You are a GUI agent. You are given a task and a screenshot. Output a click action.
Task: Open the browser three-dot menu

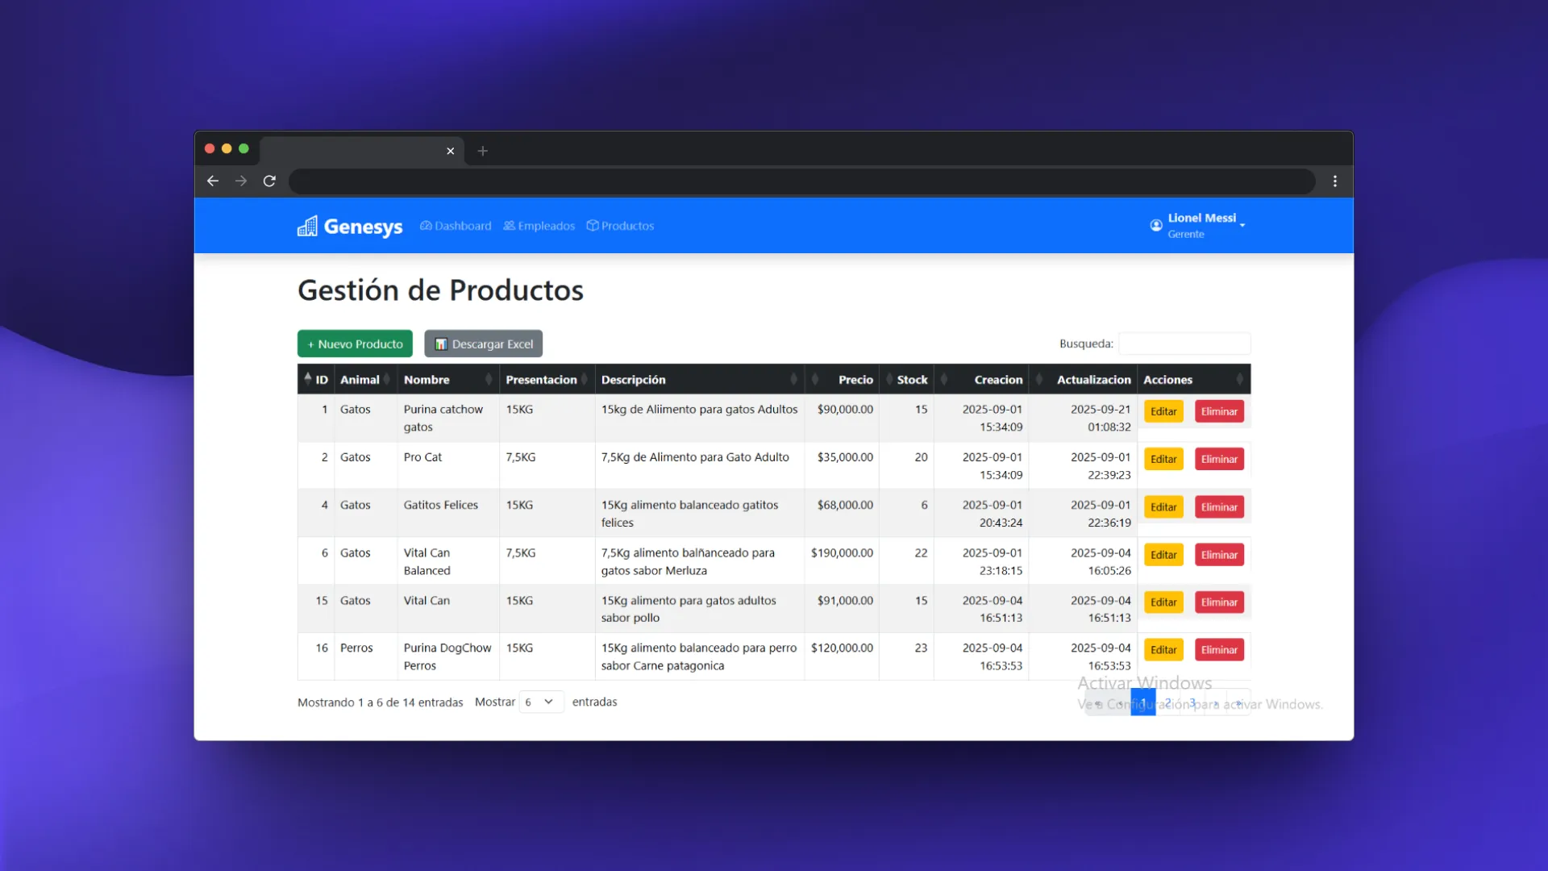coord(1335,181)
